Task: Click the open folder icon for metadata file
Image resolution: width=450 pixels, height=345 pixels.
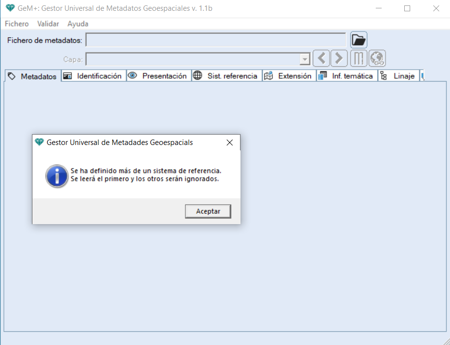Action: pyautogui.click(x=359, y=40)
